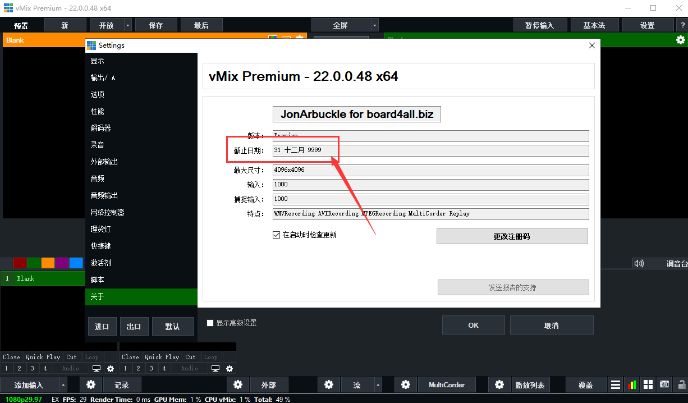Toggle overlay 3 in preview input controls

point(33,369)
